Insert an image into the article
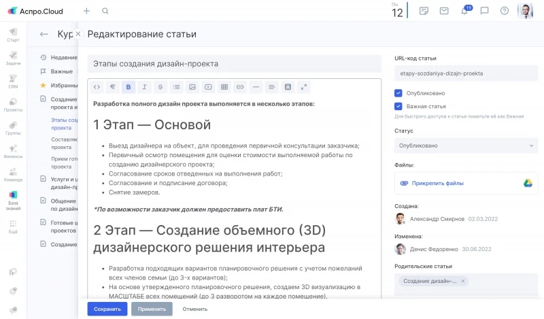Screen dimensions: 544x319 point(192,87)
